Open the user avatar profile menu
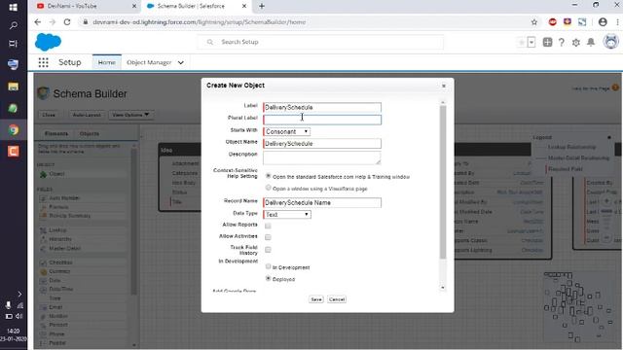The image size is (623, 350). [610, 42]
